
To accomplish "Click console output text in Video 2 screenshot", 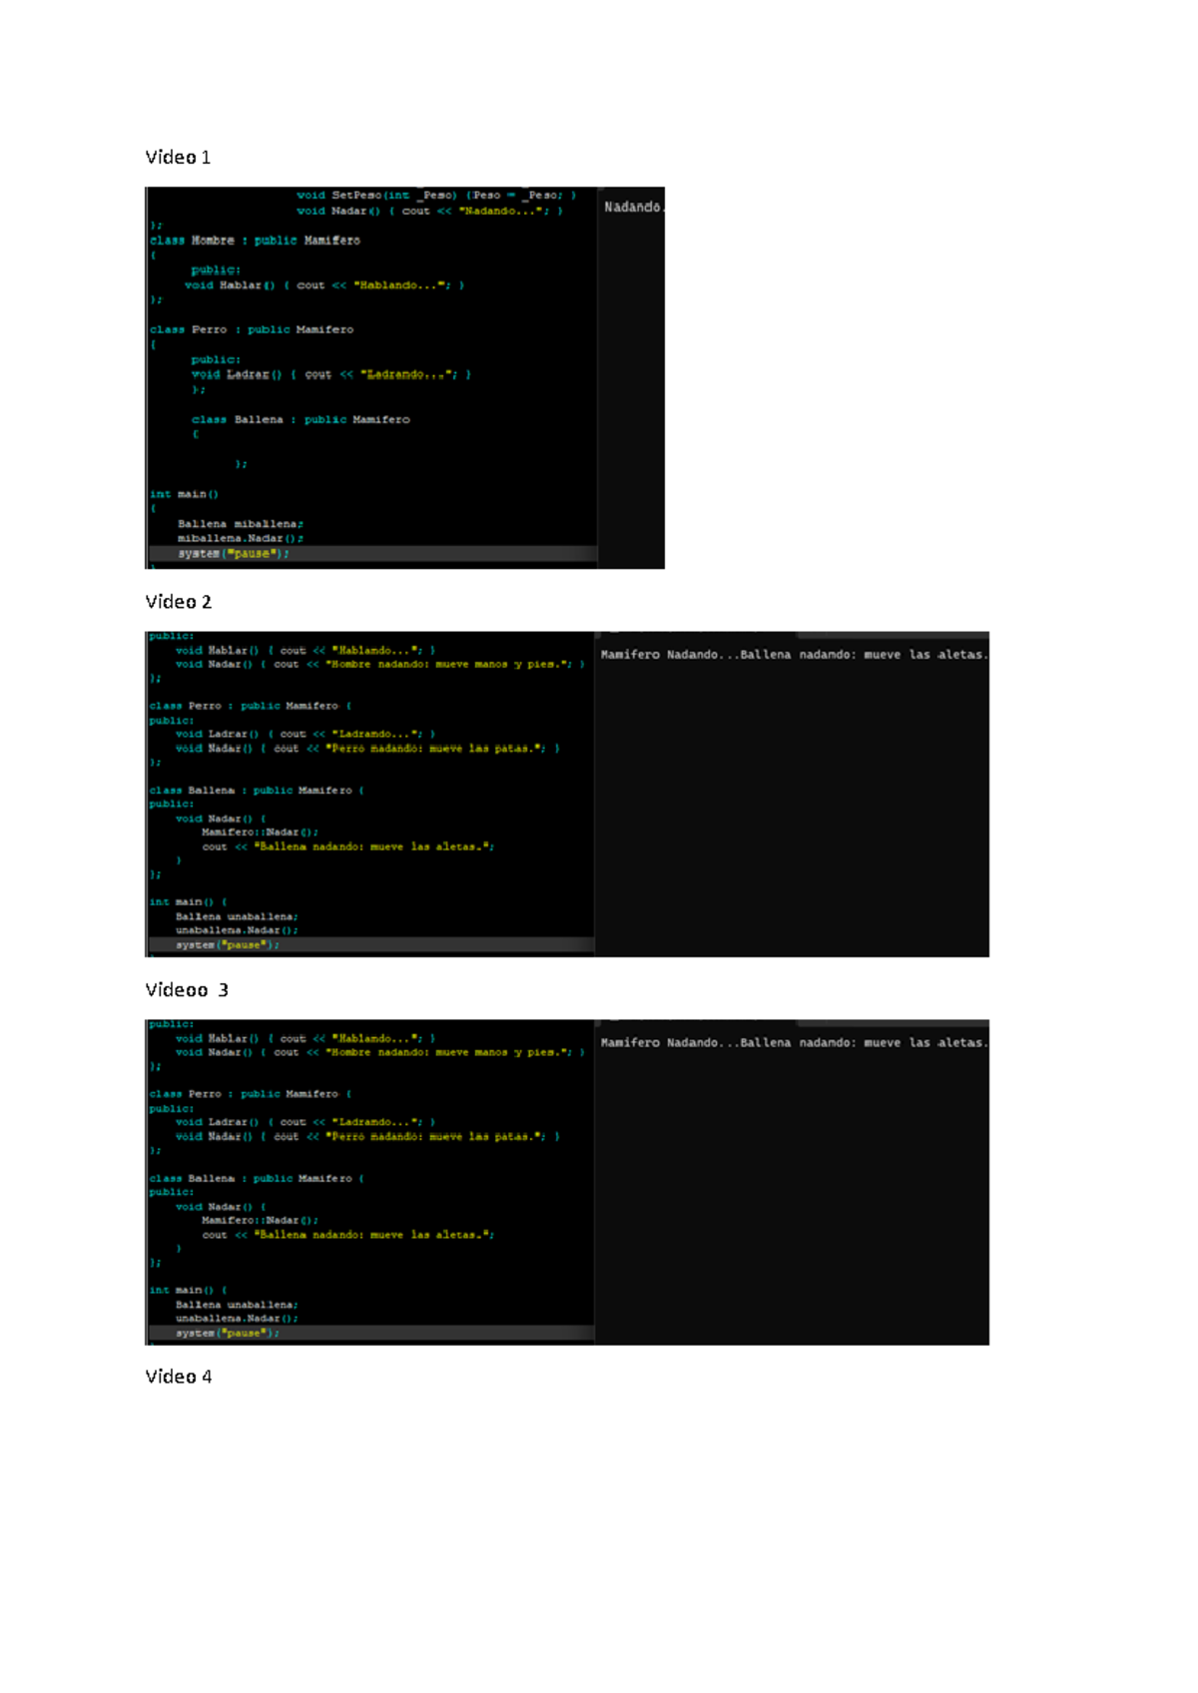I will point(794,655).
